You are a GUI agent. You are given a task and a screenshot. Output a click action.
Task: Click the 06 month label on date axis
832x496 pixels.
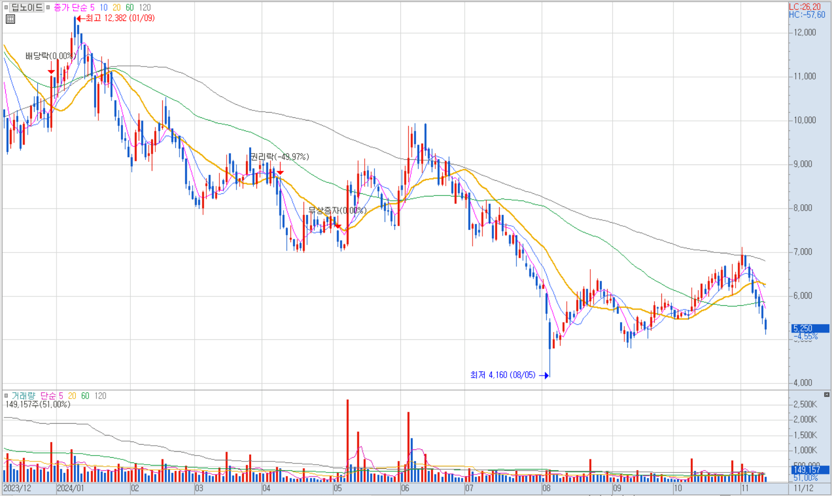405,489
